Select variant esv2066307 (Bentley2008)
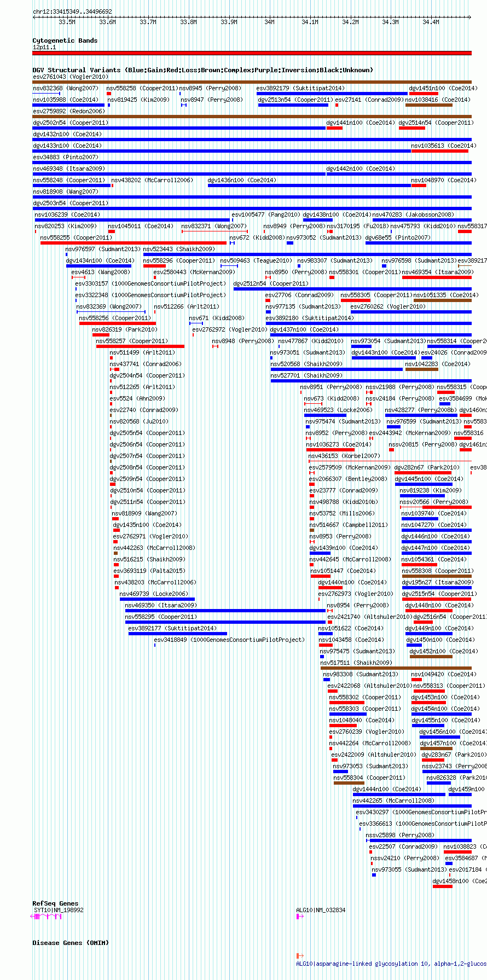Image resolution: width=487 pixels, height=980 pixels. [348, 479]
